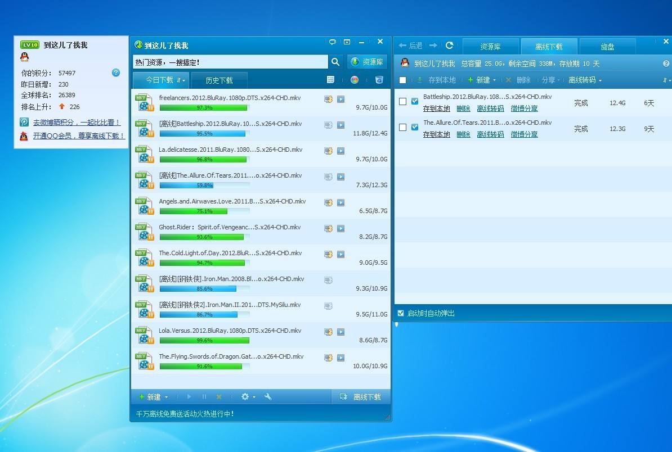The height and width of the screenshot is (452, 672).
Task: Click 删除 link under The.Allure.Of.Tears file
Action: pyautogui.click(x=463, y=134)
